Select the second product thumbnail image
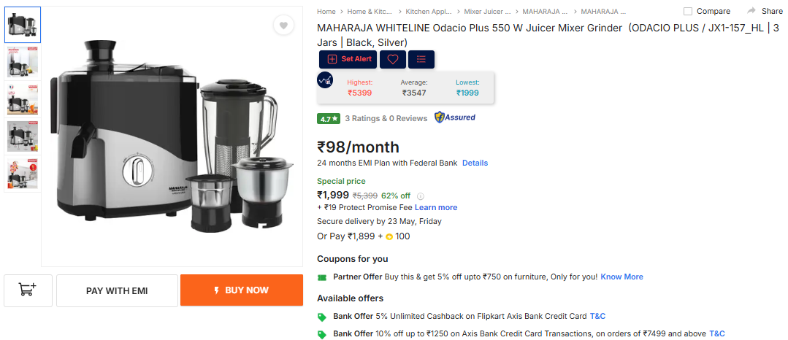Screen dimensions: 788x340 [x=23, y=62]
